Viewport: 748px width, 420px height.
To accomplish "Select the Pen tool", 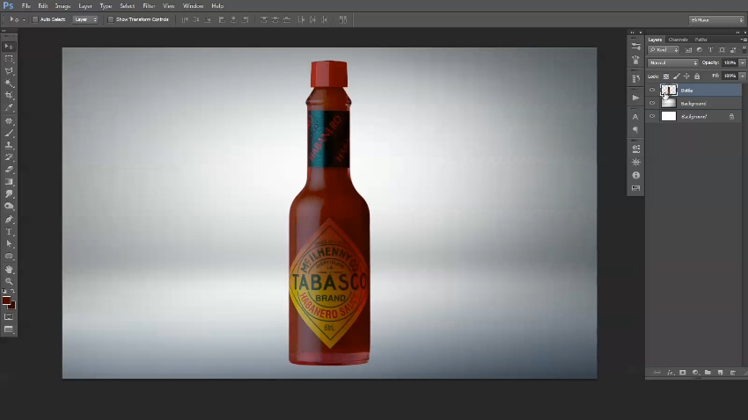I will [9, 220].
